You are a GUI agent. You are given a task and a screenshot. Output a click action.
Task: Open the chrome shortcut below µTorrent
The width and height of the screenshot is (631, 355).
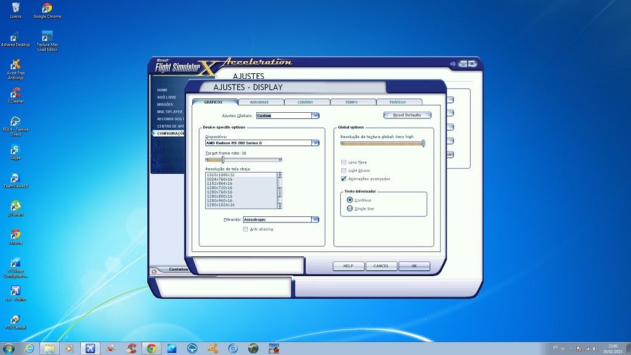[15, 237]
